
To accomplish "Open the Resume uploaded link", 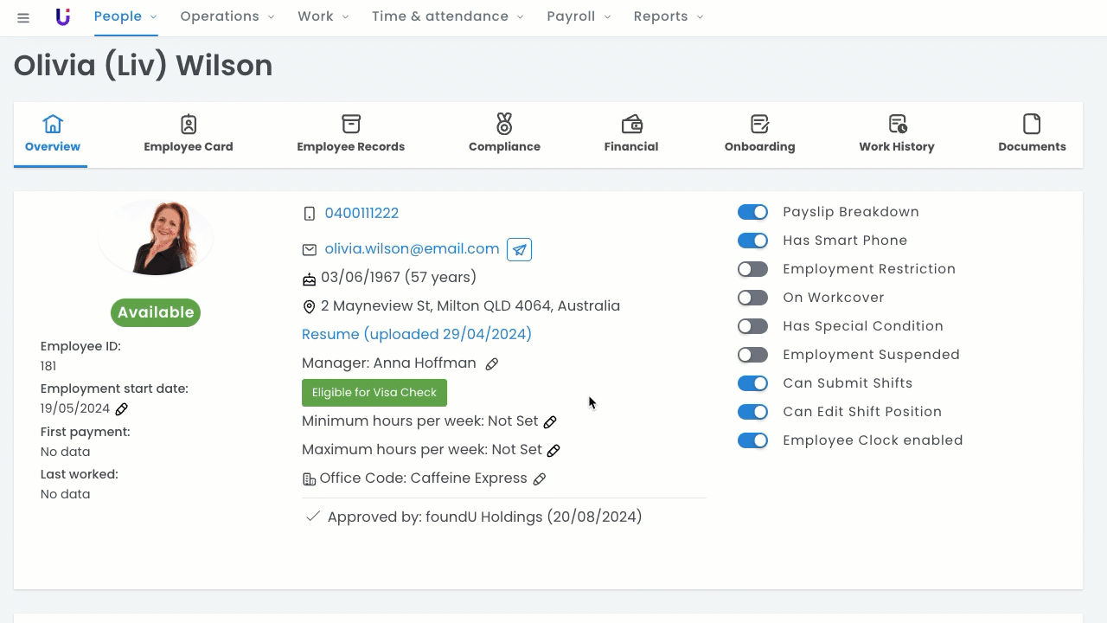I will pos(416,334).
